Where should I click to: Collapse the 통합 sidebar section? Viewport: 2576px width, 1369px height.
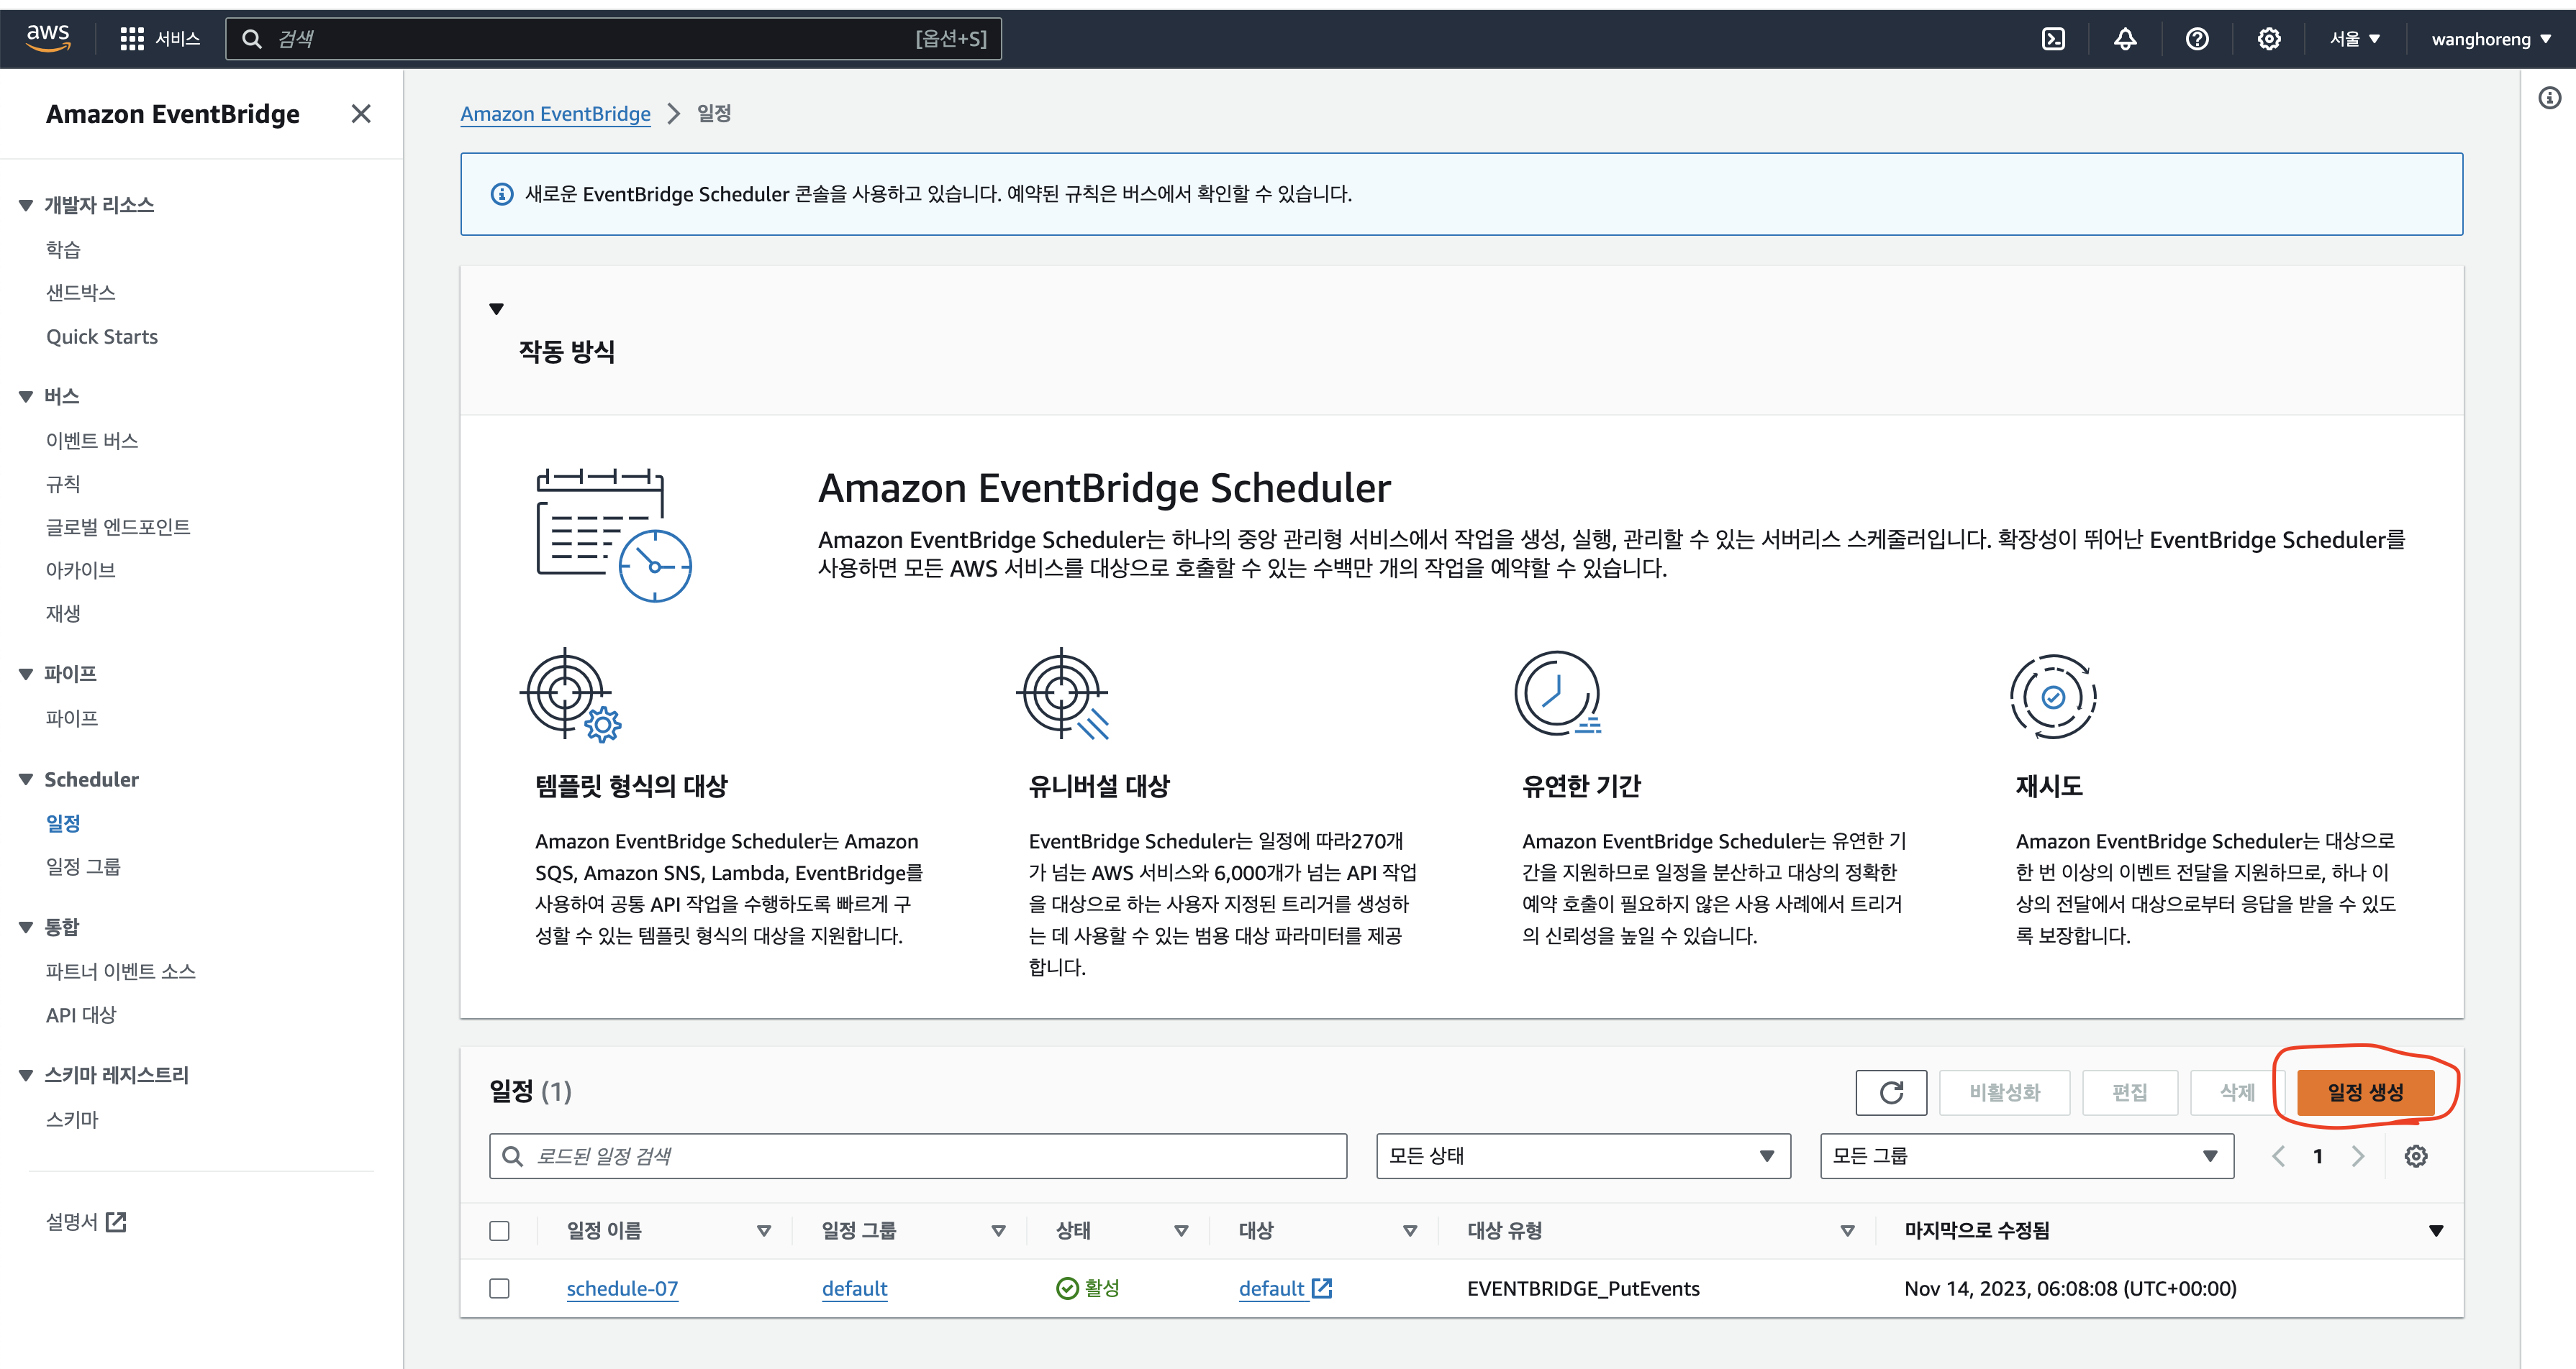pos(26,928)
